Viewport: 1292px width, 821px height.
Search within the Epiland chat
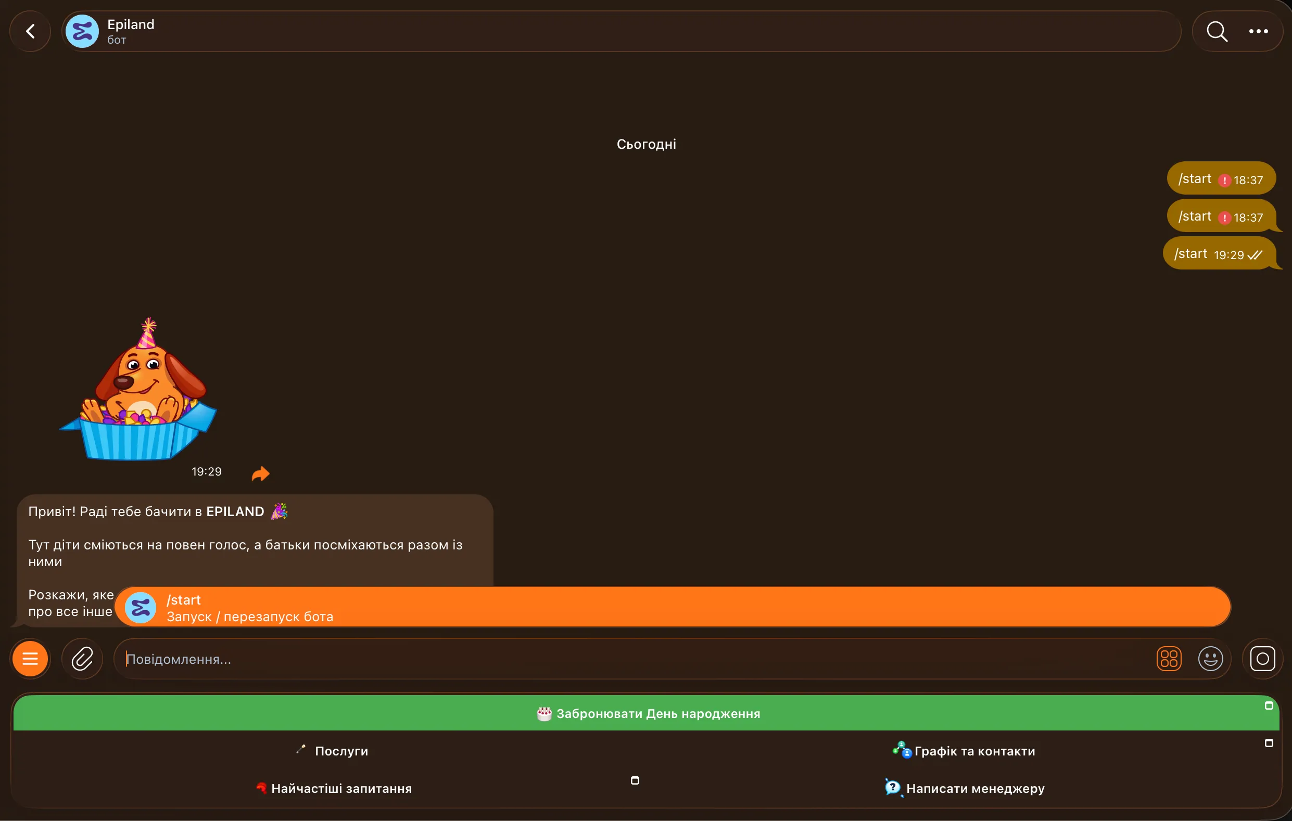1217,31
